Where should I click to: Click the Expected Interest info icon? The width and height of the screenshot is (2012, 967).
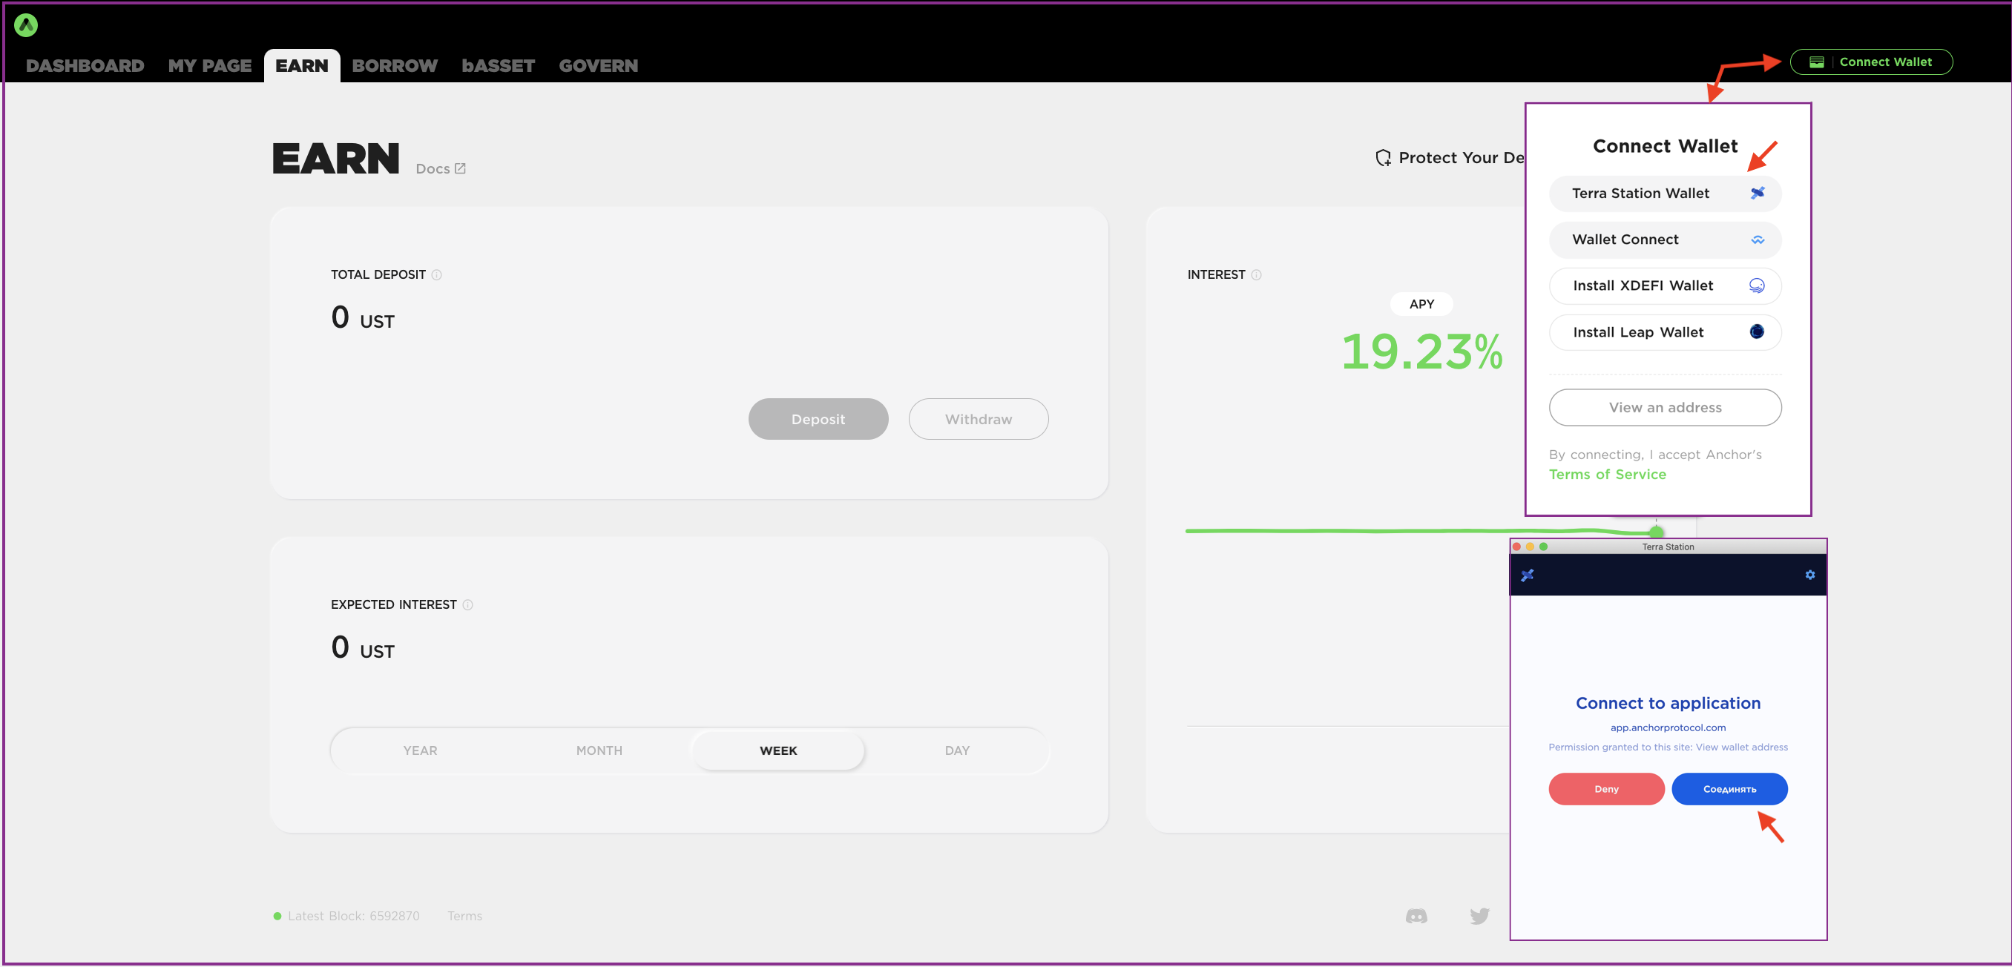[467, 605]
